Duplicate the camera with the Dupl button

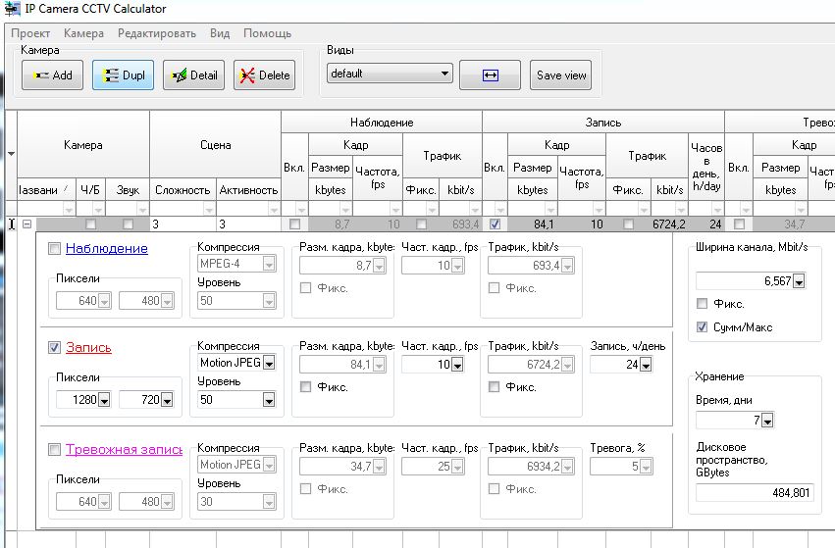click(123, 75)
